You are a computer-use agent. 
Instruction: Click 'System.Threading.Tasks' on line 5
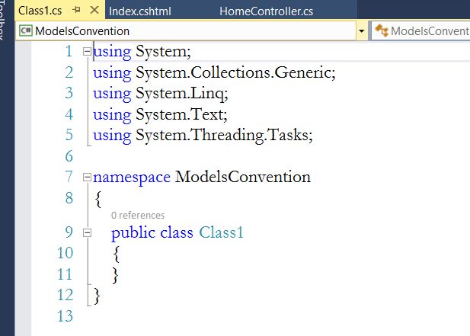tap(222, 135)
